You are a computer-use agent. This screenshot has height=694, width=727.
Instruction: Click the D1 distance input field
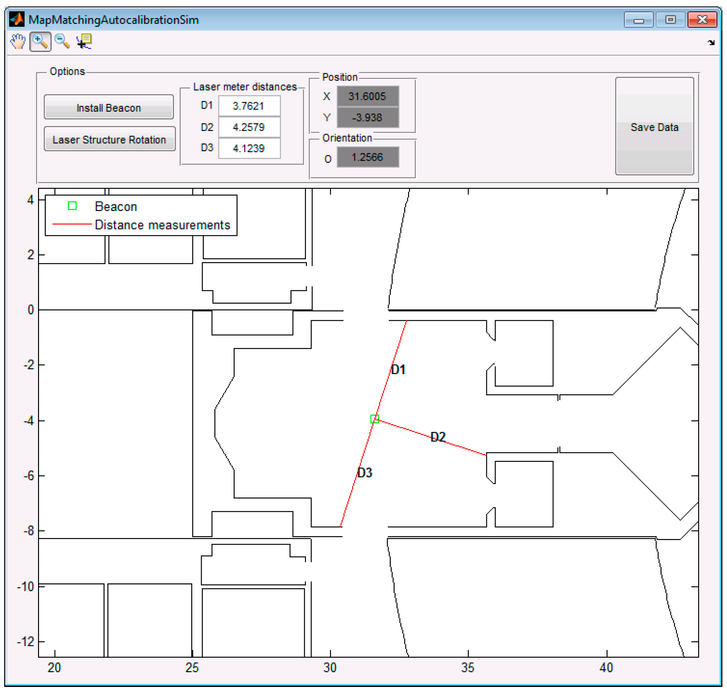pos(249,106)
